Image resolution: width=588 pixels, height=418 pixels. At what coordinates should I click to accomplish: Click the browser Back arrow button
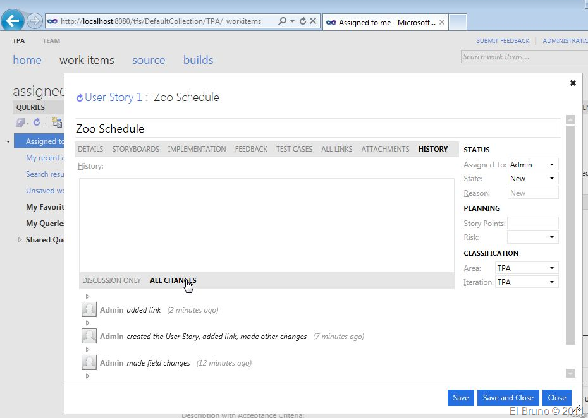(x=14, y=21)
